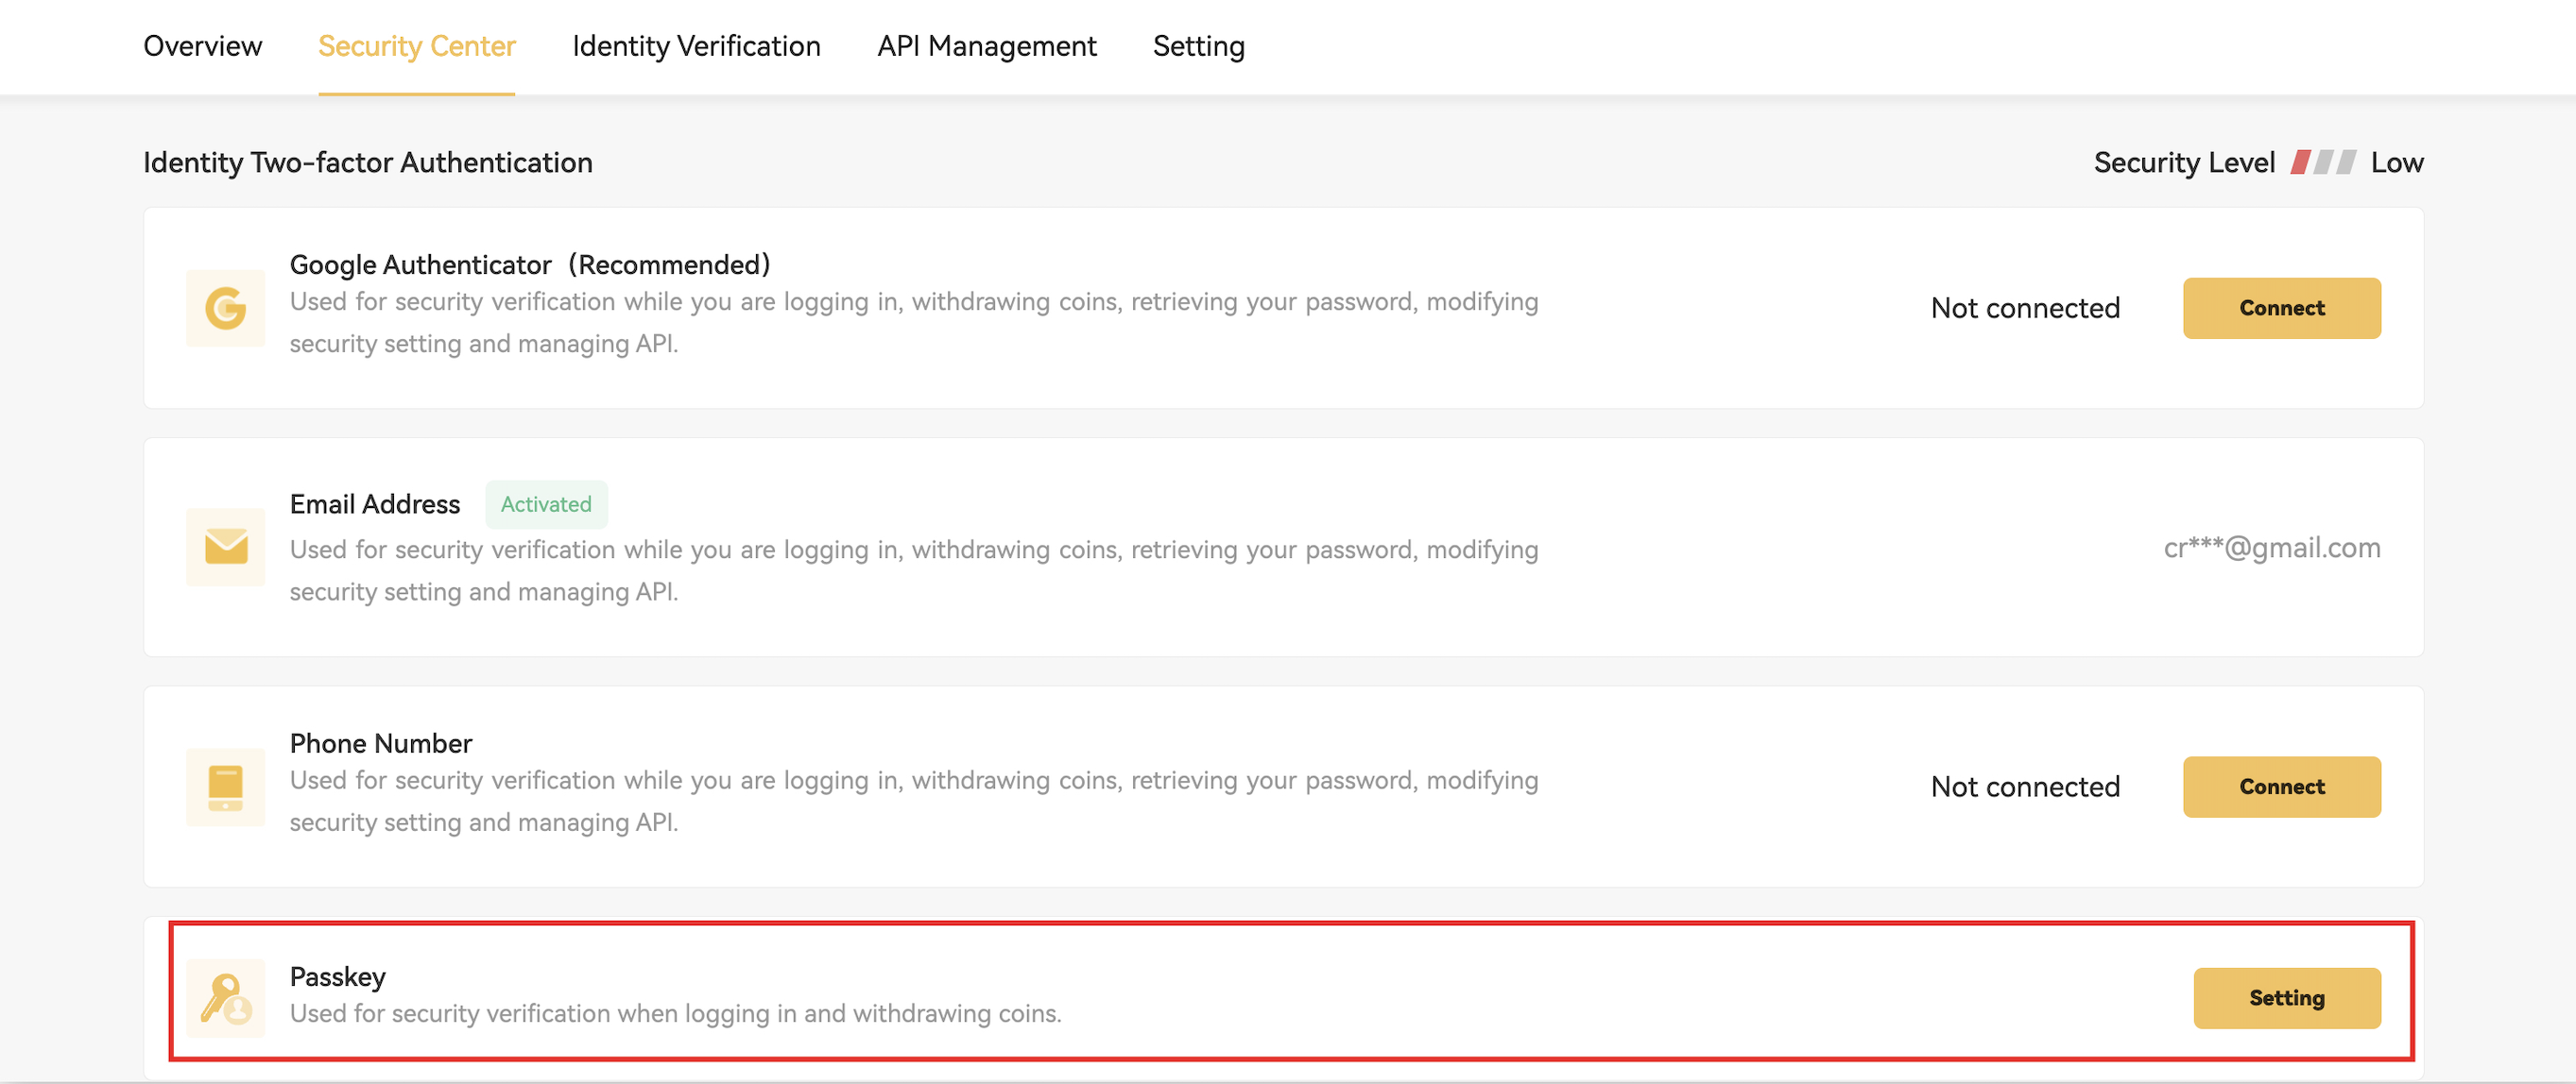The height and width of the screenshot is (1084, 2576).
Task: Click the Activated badge beside Email Address
Action: (546, 504)
